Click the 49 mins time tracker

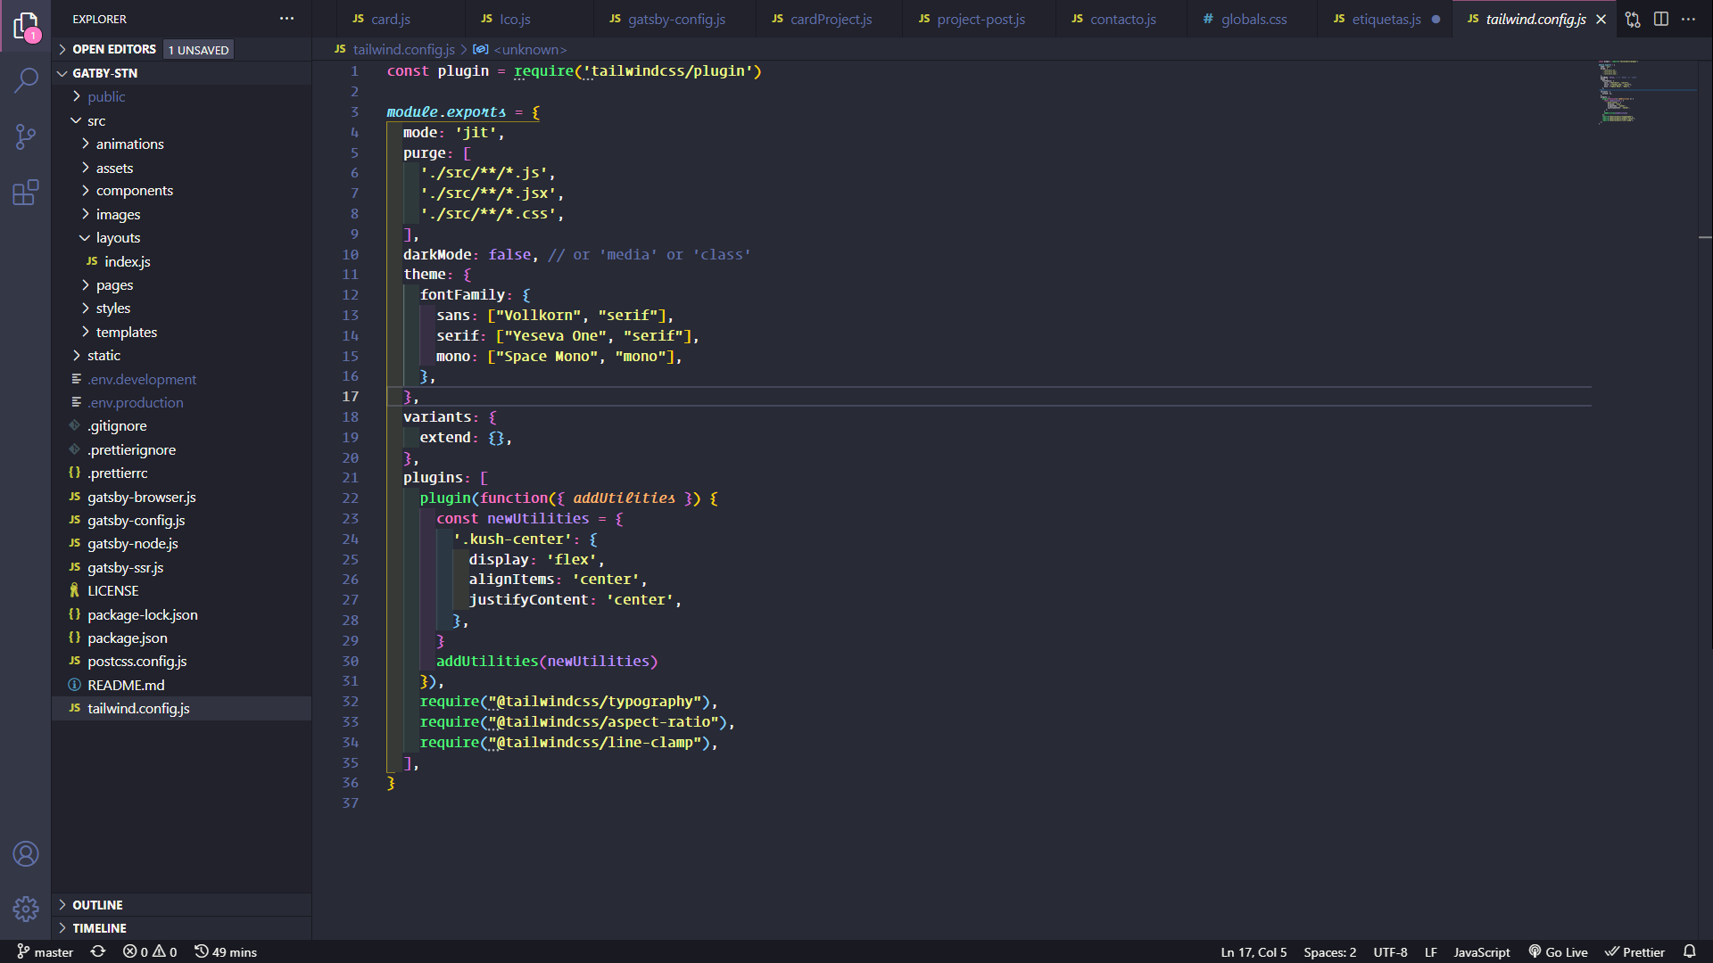226,951
